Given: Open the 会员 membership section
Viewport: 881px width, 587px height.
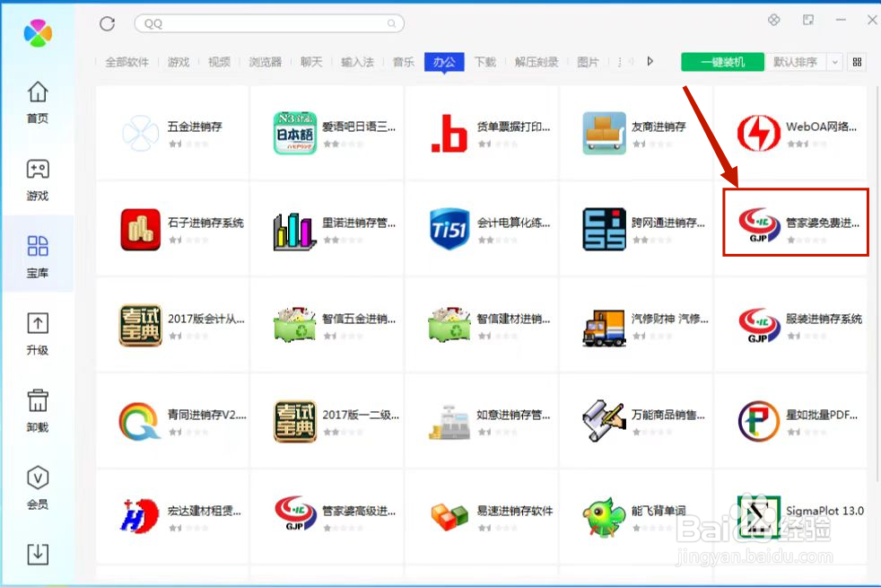Looking at the screenshot, I should pyautogui.click(x=38, y=487).
